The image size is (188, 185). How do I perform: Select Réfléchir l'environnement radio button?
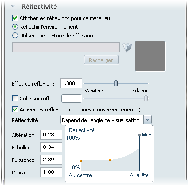(15, 27)
